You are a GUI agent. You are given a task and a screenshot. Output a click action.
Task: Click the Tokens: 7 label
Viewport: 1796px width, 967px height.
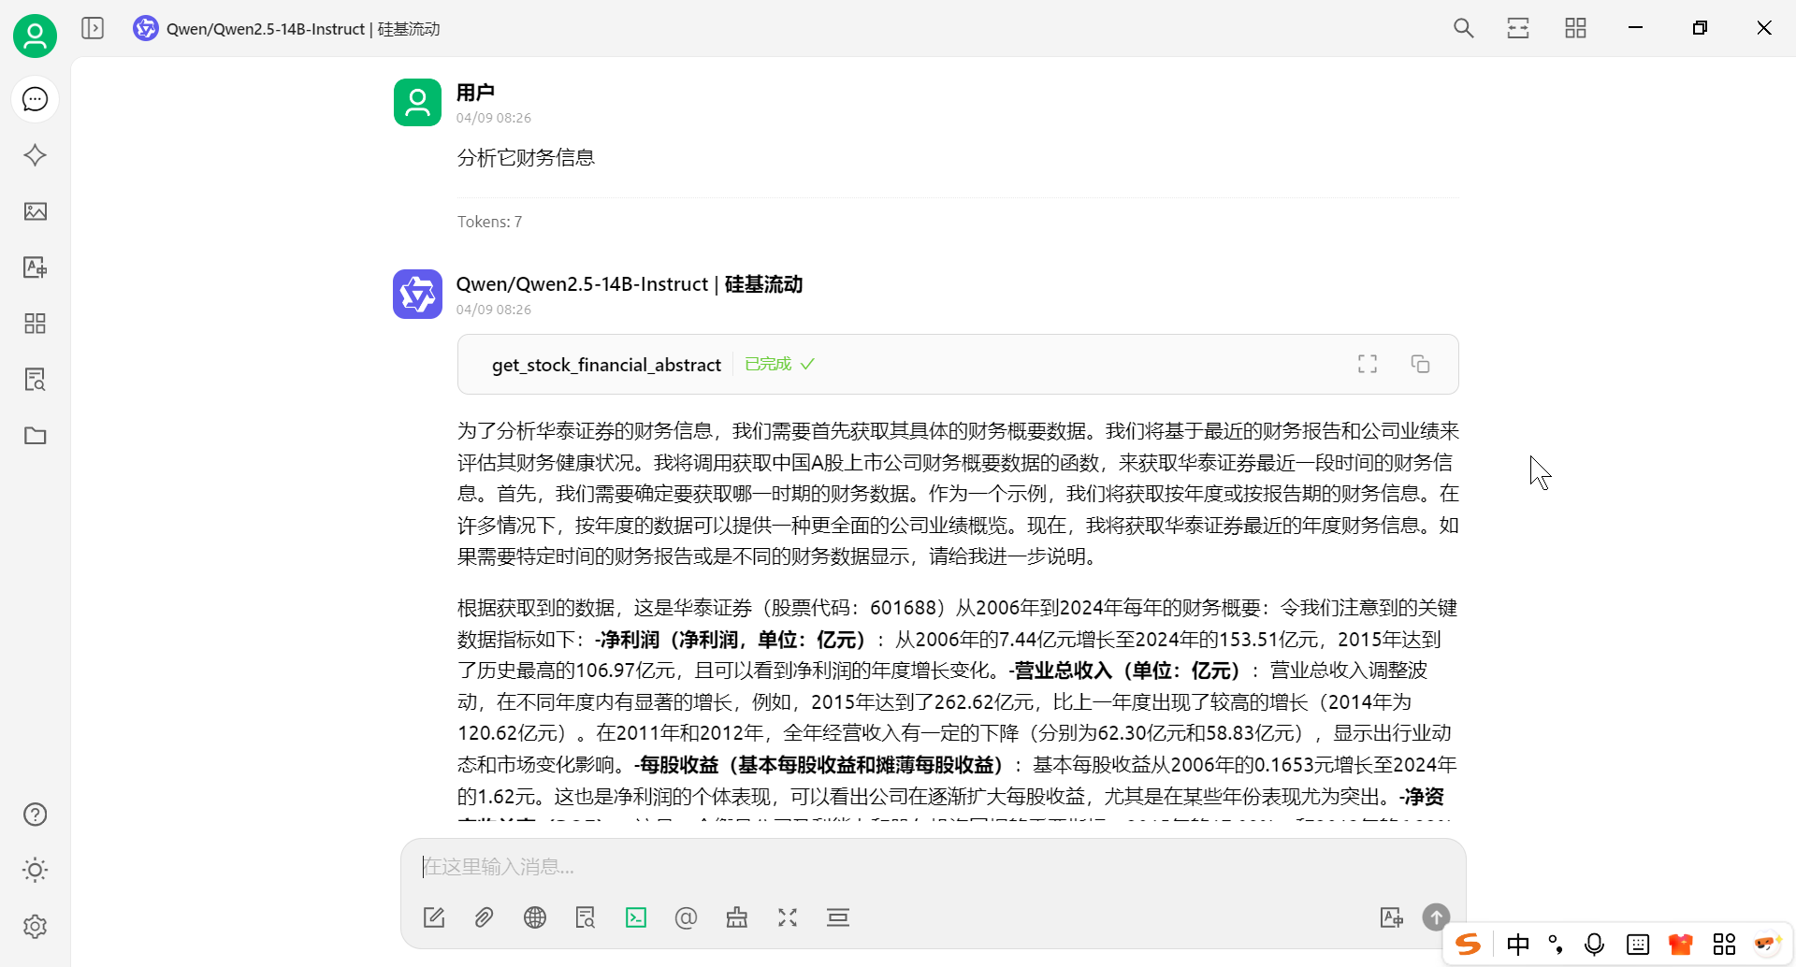(x=489, y=222)
